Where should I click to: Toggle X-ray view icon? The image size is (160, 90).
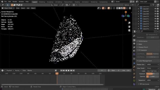coord(114,8)
